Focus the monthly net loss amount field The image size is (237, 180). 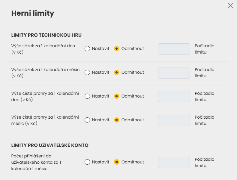point(174,120)
